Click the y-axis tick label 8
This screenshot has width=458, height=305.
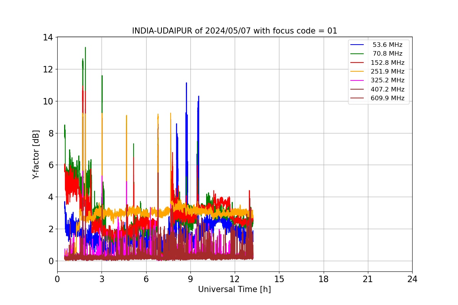50,133
